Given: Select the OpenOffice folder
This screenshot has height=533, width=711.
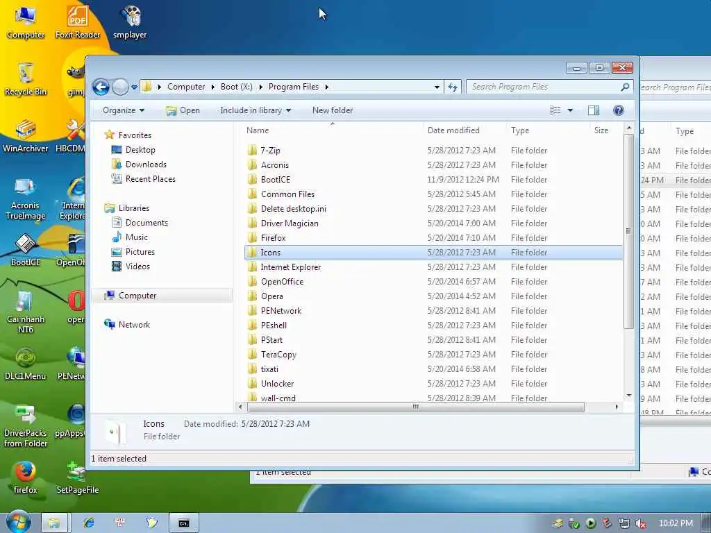Looking at the screenshot, I should (433, 282).
